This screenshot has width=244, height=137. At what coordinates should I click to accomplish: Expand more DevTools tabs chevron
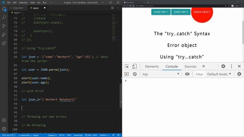point(204,66)
